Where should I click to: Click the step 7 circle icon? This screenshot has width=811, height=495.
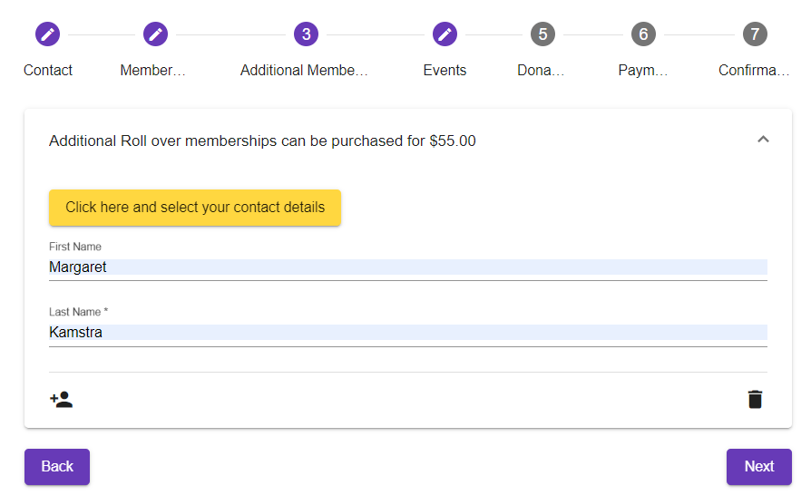pyautogui.click(x=754, y=34)
